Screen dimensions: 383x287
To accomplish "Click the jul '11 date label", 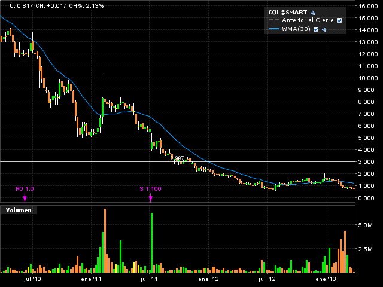I will [150, 279].
